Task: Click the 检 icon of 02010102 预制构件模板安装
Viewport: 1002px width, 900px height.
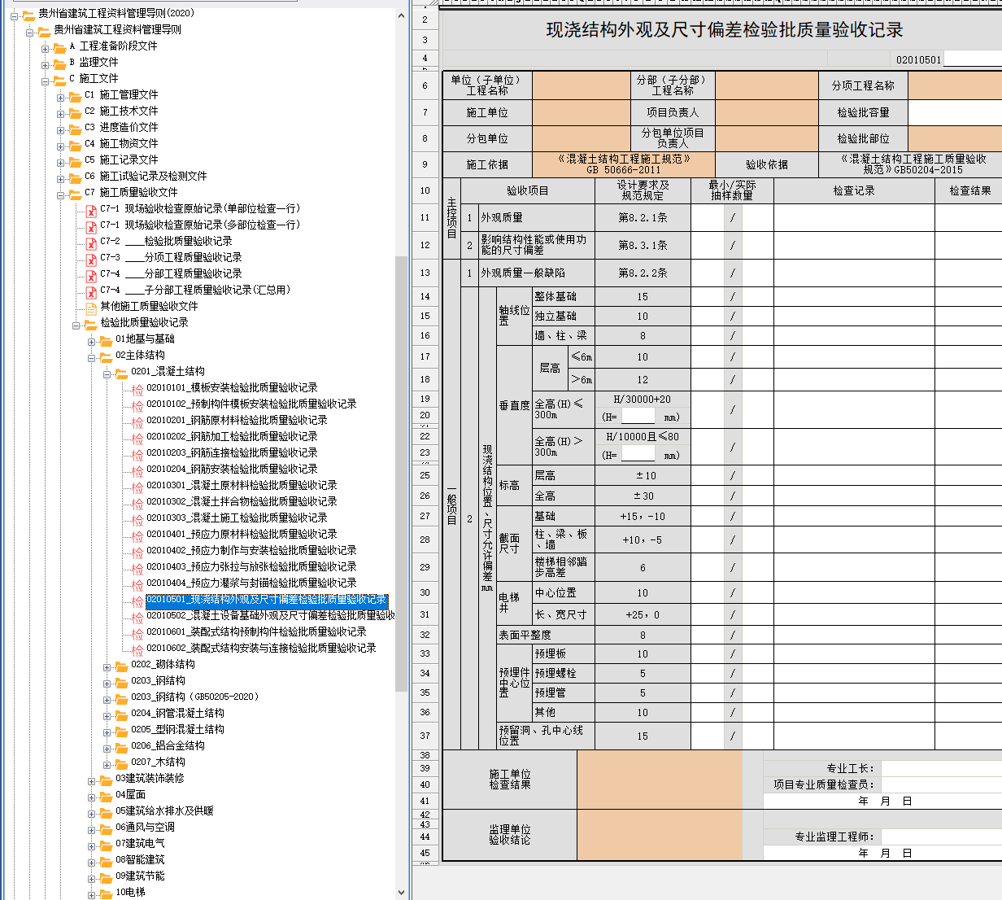Action: [x=137, y=405]
